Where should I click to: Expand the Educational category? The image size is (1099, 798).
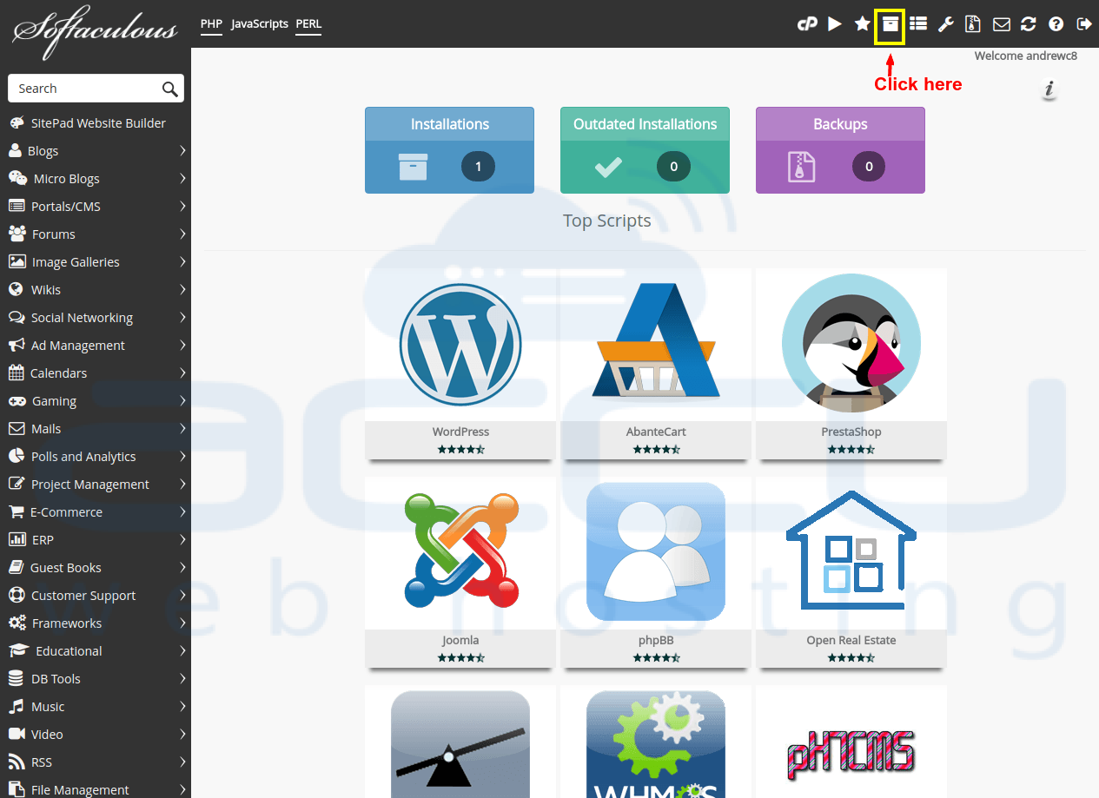(x=96, y=651)
